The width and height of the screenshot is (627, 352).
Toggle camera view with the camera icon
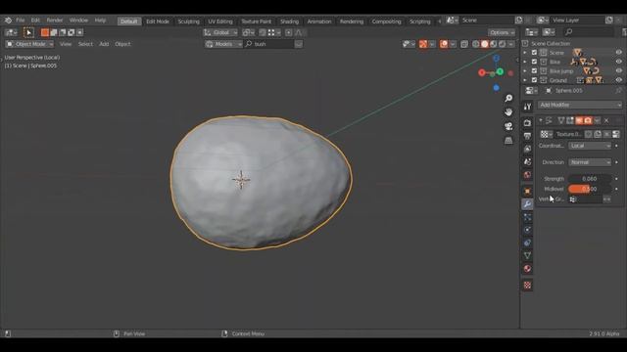[508, 126]
